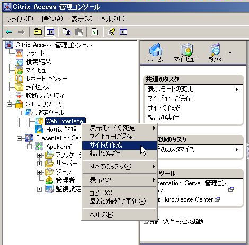The image size is (249, 245).
Task: Click the green refresh toolbar icon
Action: tap(95, 32)
